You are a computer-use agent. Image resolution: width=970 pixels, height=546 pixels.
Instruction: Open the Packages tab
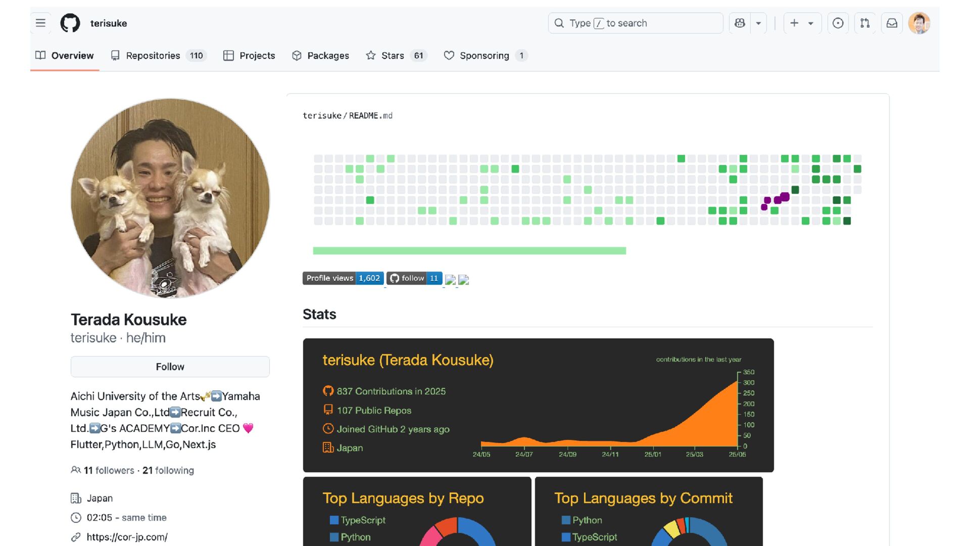point(321,56)
